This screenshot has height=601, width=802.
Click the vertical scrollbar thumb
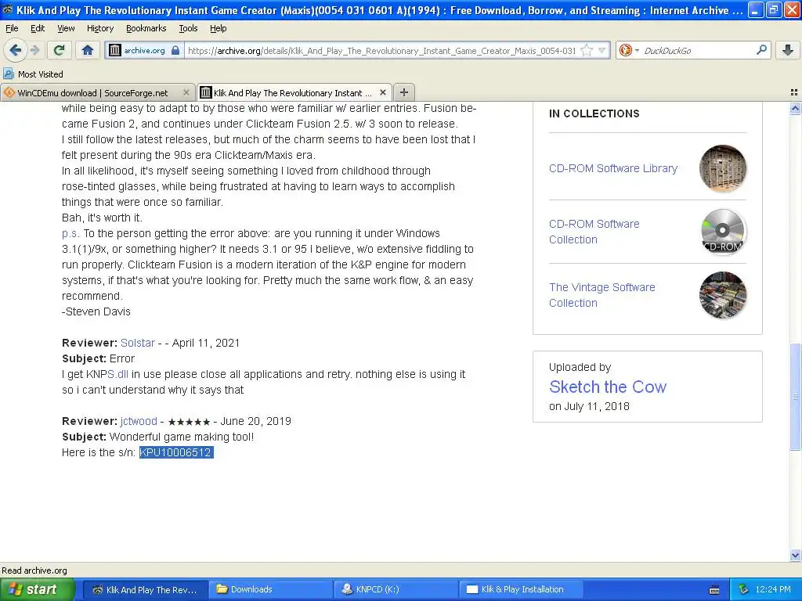tap(795, 397)
